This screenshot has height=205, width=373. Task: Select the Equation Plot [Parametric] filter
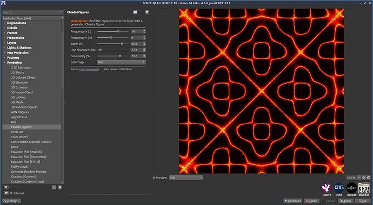tap(29, 157)
